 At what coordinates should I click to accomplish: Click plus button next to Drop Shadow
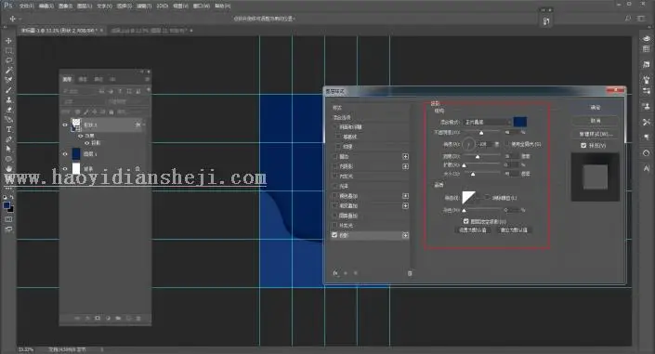point(405,235)
